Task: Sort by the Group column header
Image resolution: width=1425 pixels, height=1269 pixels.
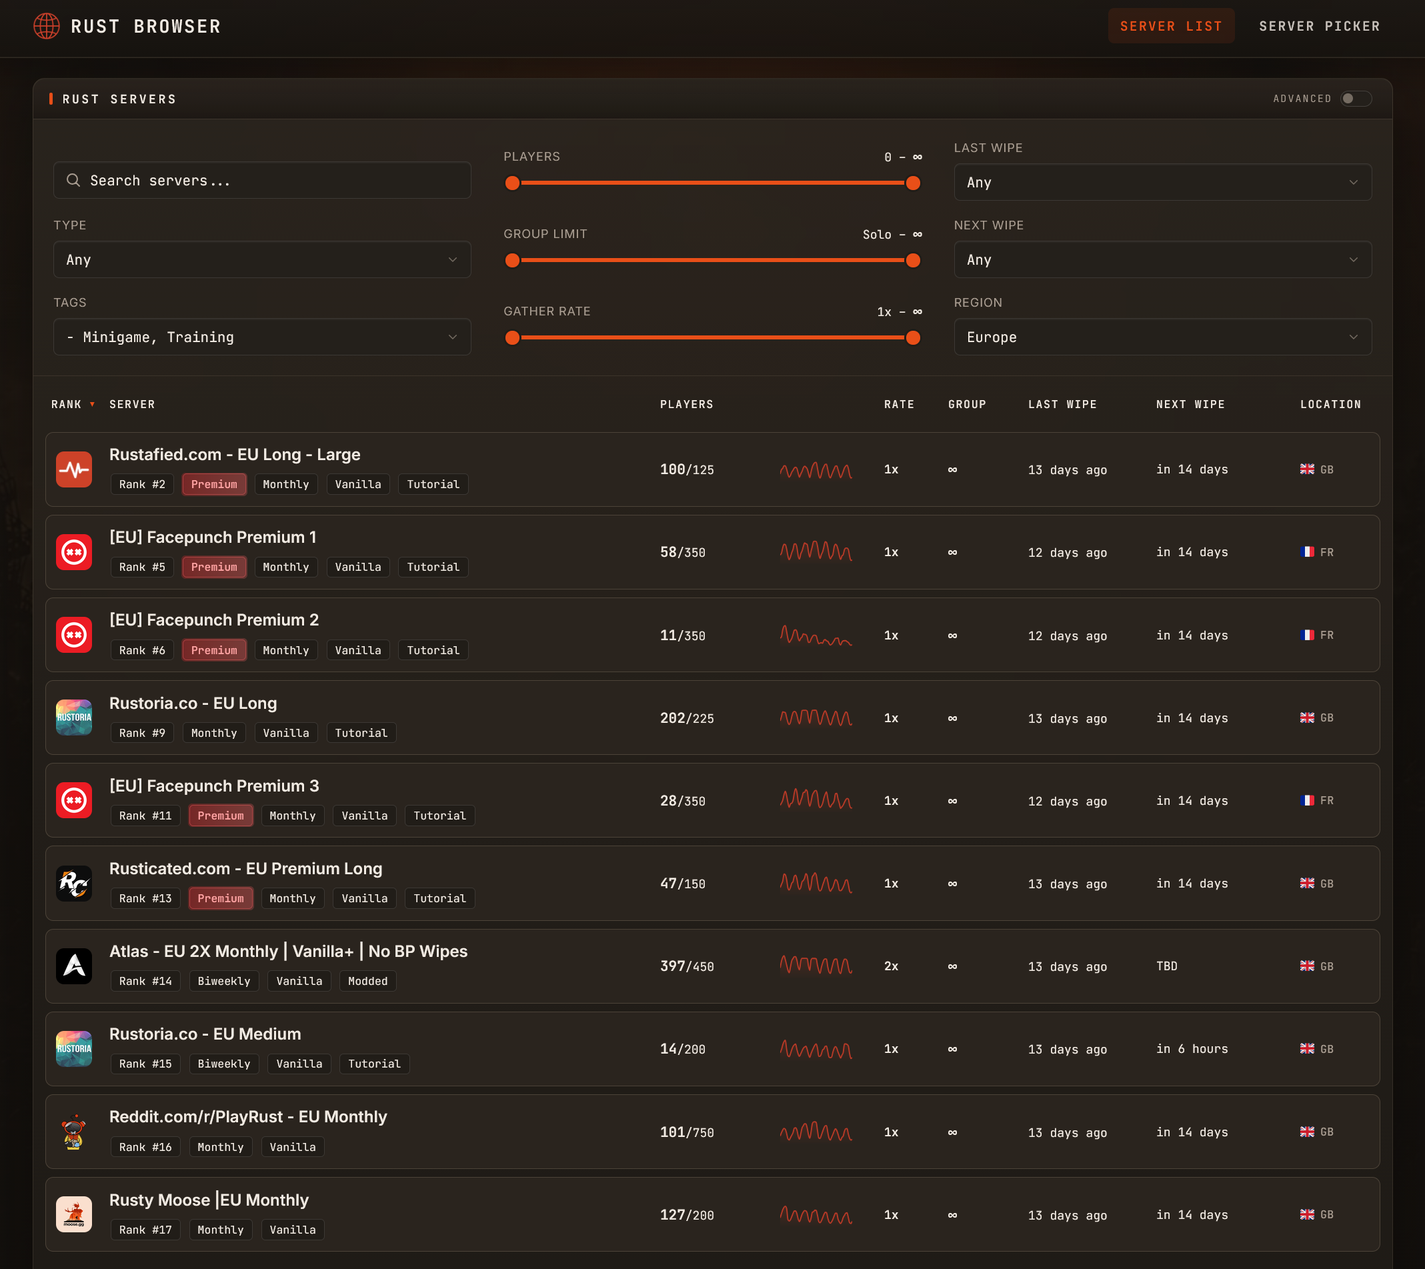Action: click(967, 404)
